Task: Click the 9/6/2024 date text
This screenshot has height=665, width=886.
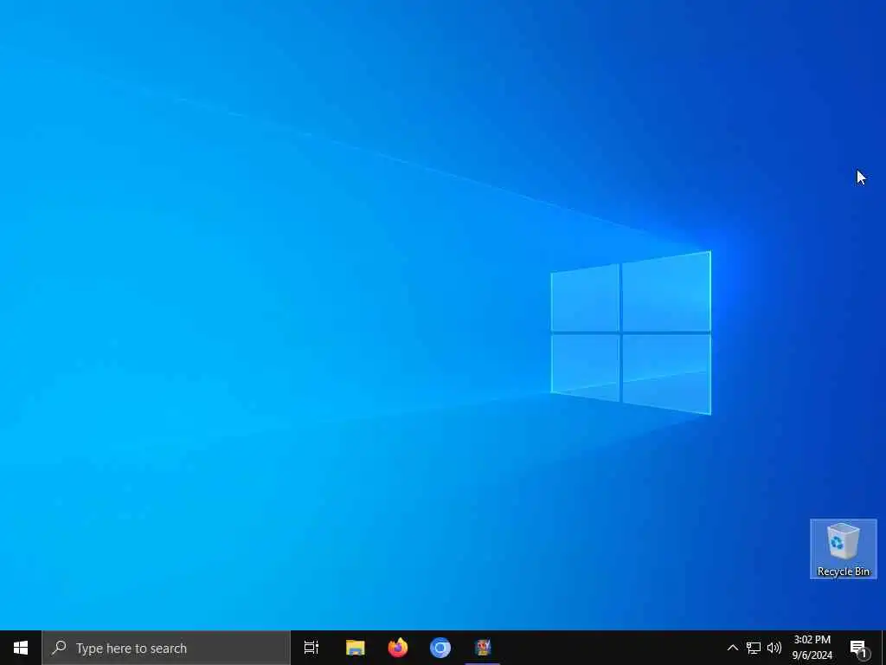Action: click(812, 655)
